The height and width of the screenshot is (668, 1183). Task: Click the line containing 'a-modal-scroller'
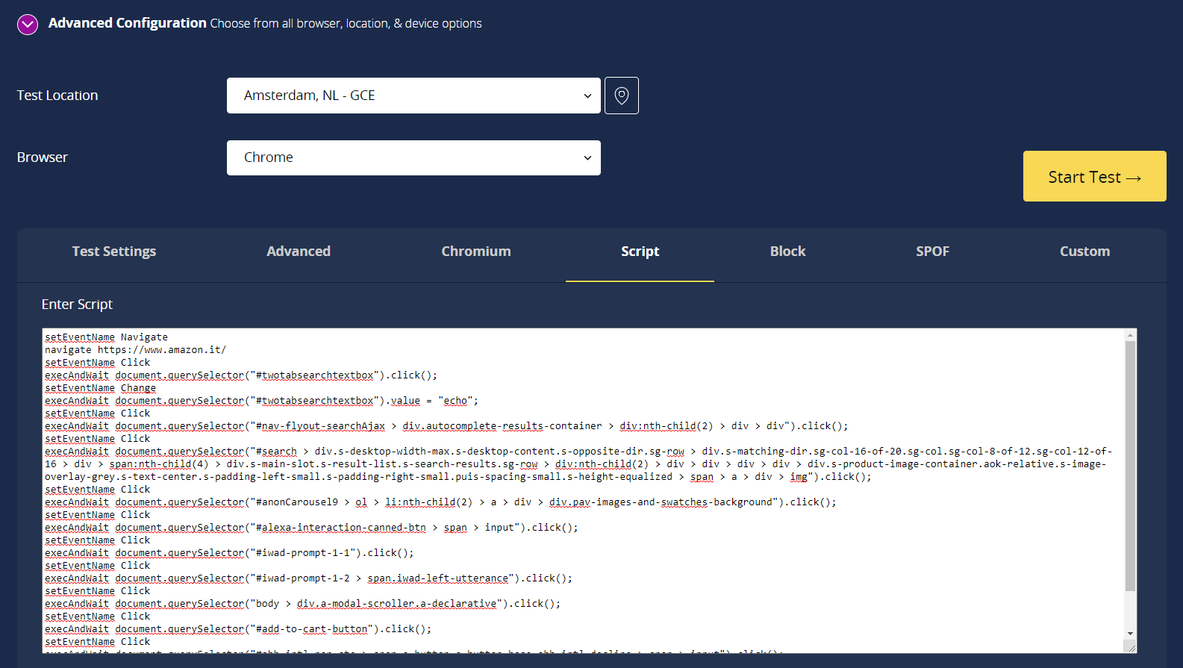tap(302, 604)
